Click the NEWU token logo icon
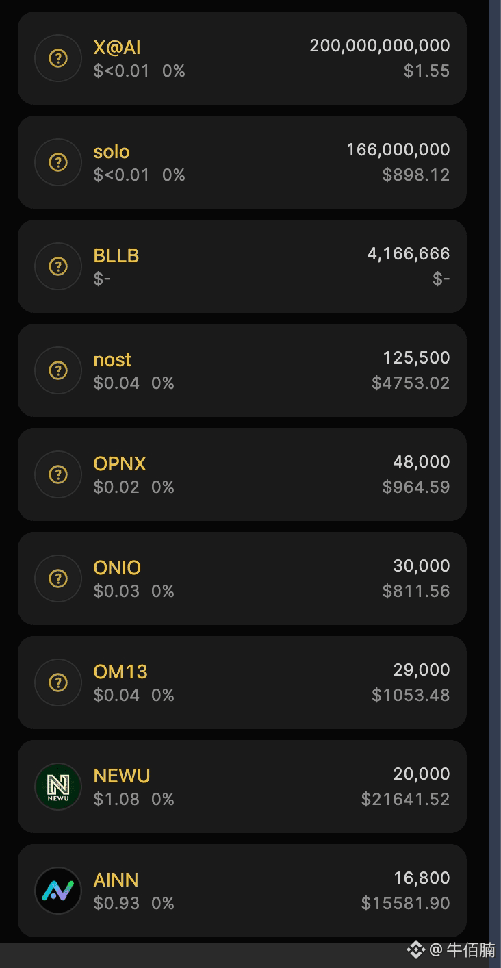 click(58, 787)
